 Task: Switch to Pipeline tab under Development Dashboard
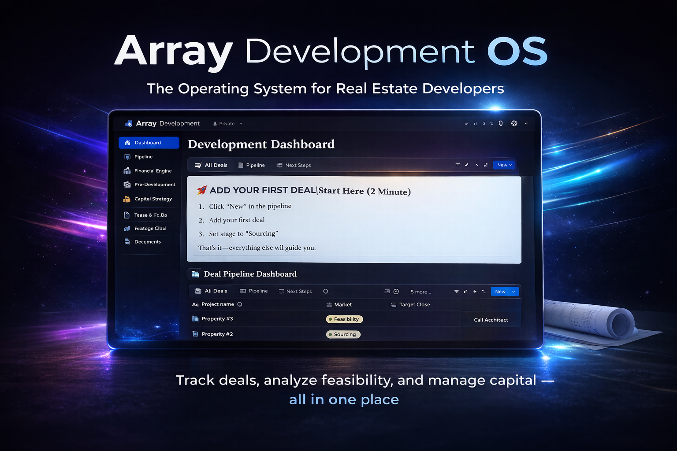(x=252, y=165)
